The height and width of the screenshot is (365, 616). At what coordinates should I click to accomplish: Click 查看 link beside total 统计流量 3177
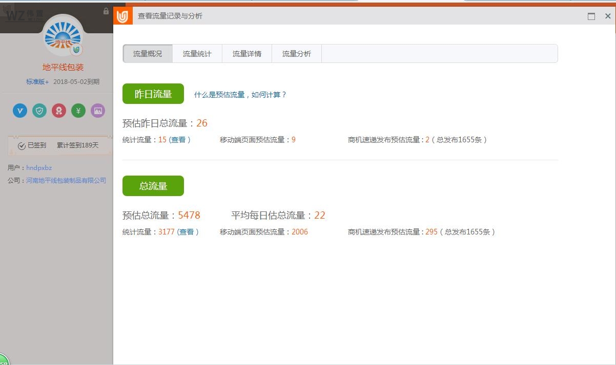pos(187,232)
